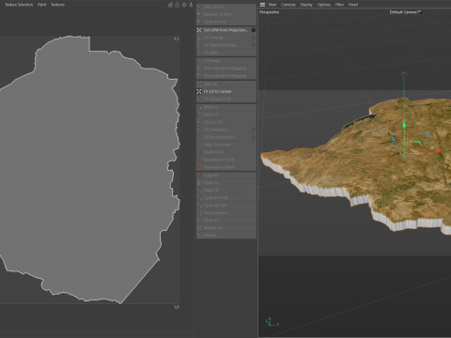
Task: Run the Line Up UV command
Action: (226, 122)
